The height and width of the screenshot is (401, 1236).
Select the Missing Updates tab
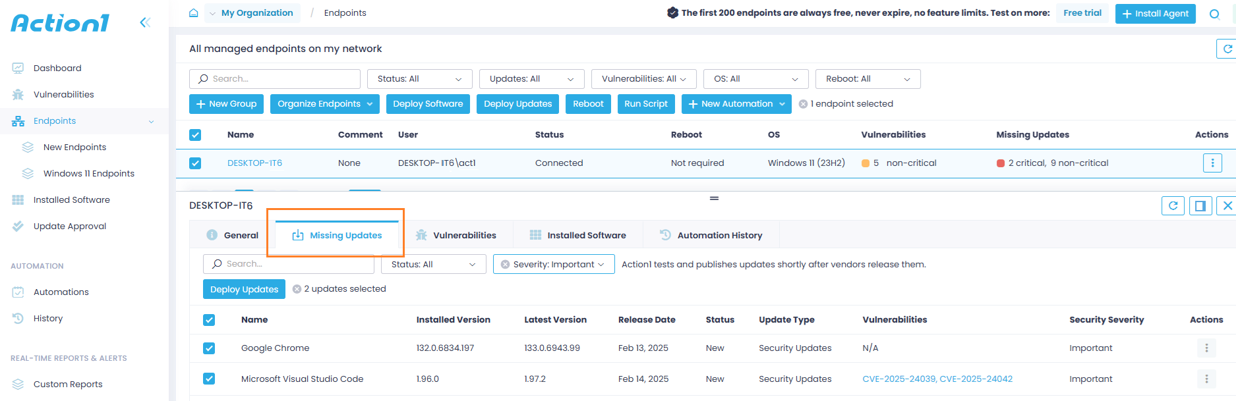click(337, 236)
